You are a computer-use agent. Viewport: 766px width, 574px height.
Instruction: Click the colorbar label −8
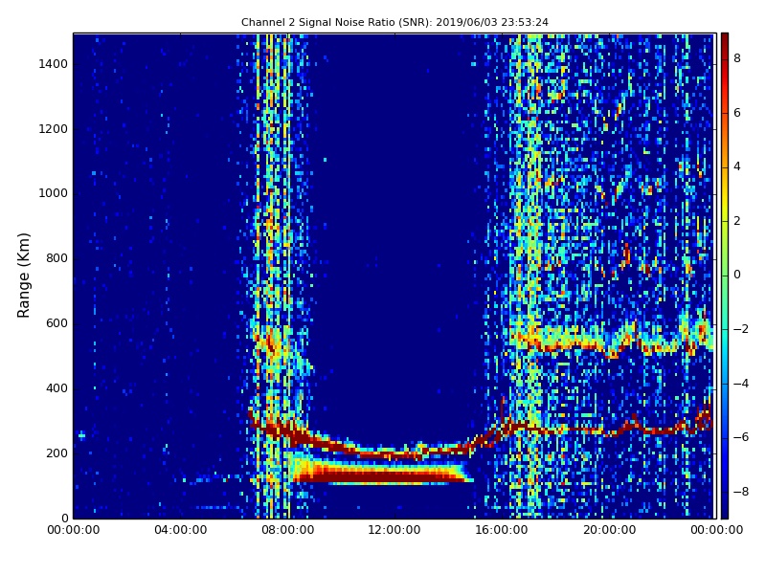[x=740, y=492]
